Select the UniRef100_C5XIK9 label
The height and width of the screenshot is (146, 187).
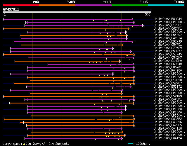(x=168, y=96)
